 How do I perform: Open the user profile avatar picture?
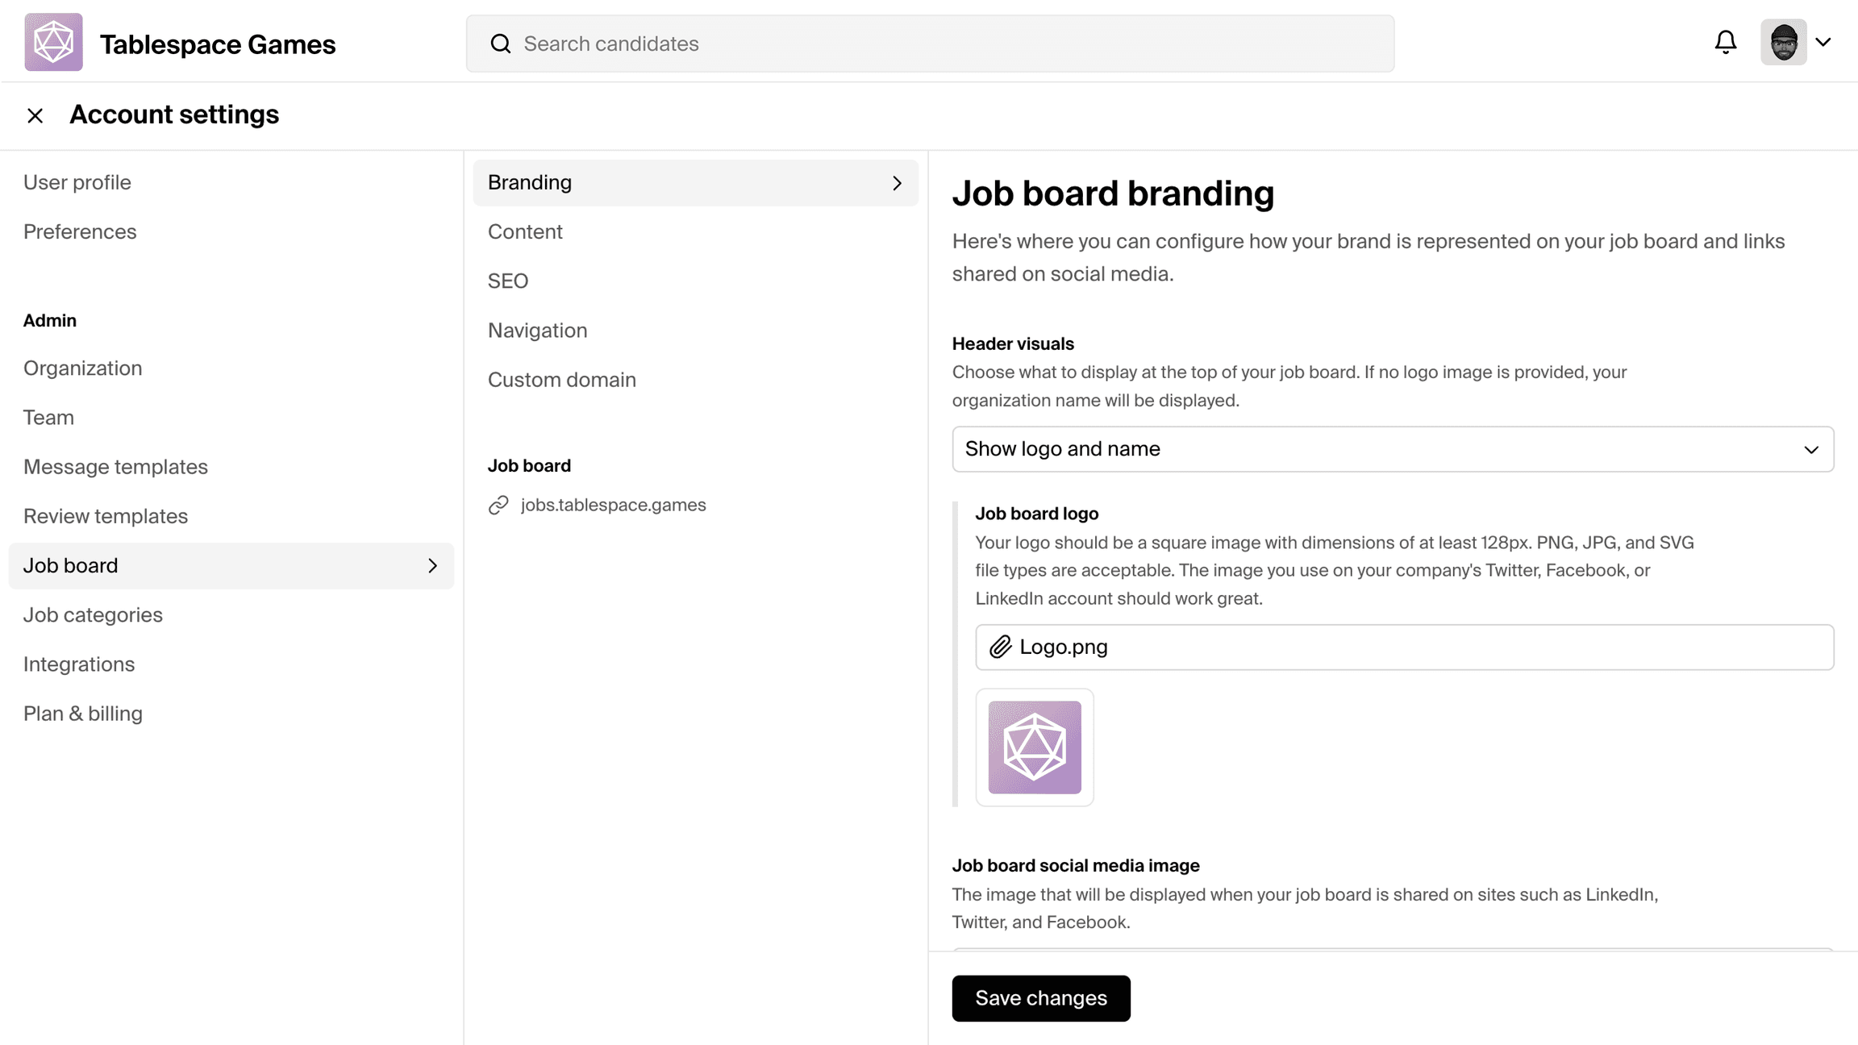point(1783,41)
